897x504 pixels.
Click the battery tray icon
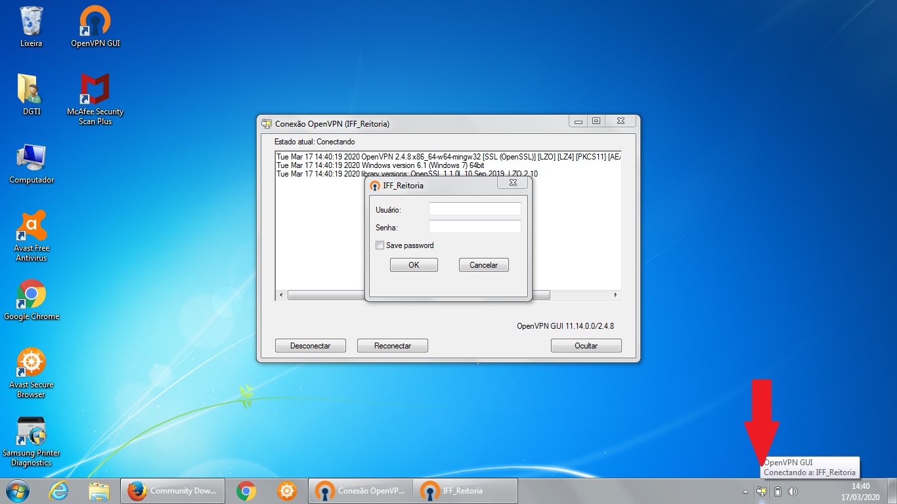click(777, 492)
